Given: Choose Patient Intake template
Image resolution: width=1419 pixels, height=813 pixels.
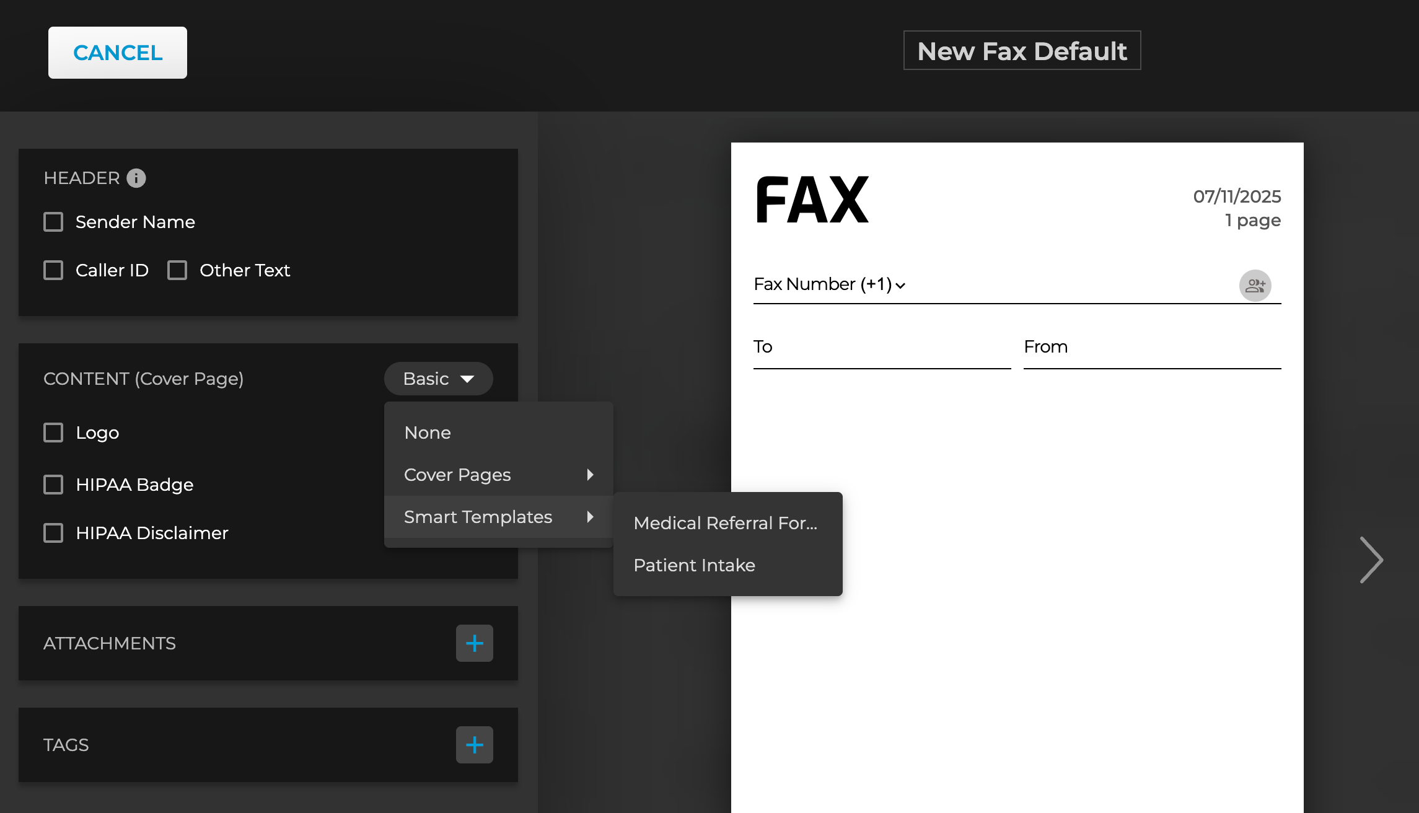Looking at the screenshot, I should point(694,565).
